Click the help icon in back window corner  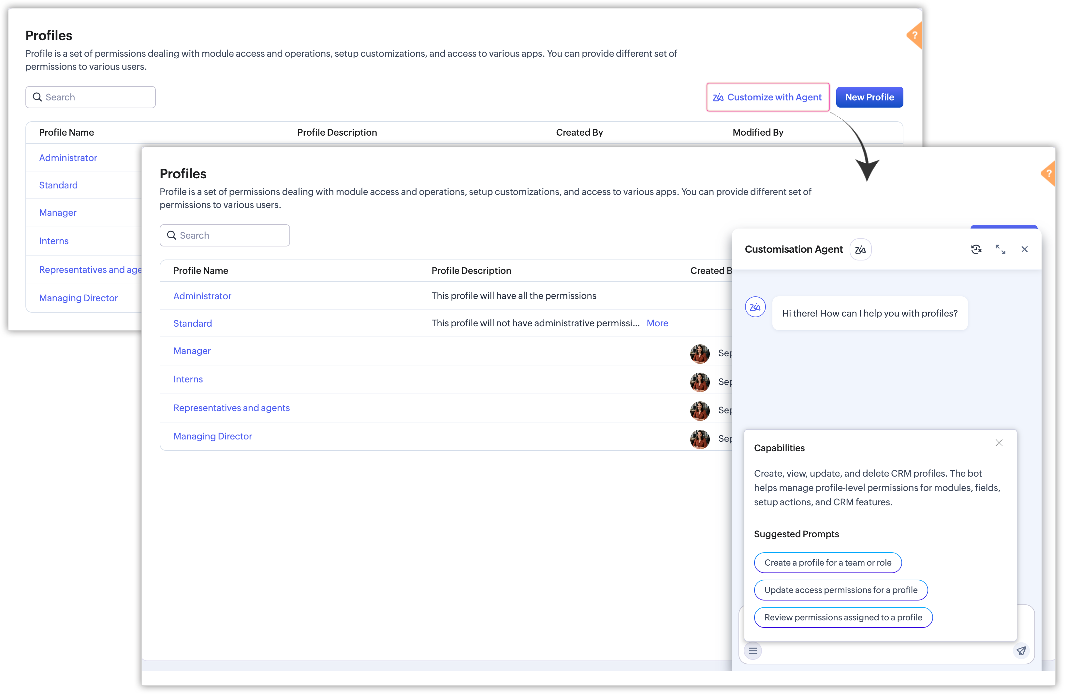(x=914, y=35)
